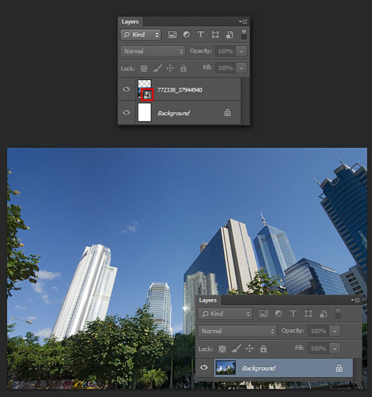The height and width of the screenshot is (397, 372).
Task: Open Kind filter dropdown in upper panel
Action: coord(141,35)
